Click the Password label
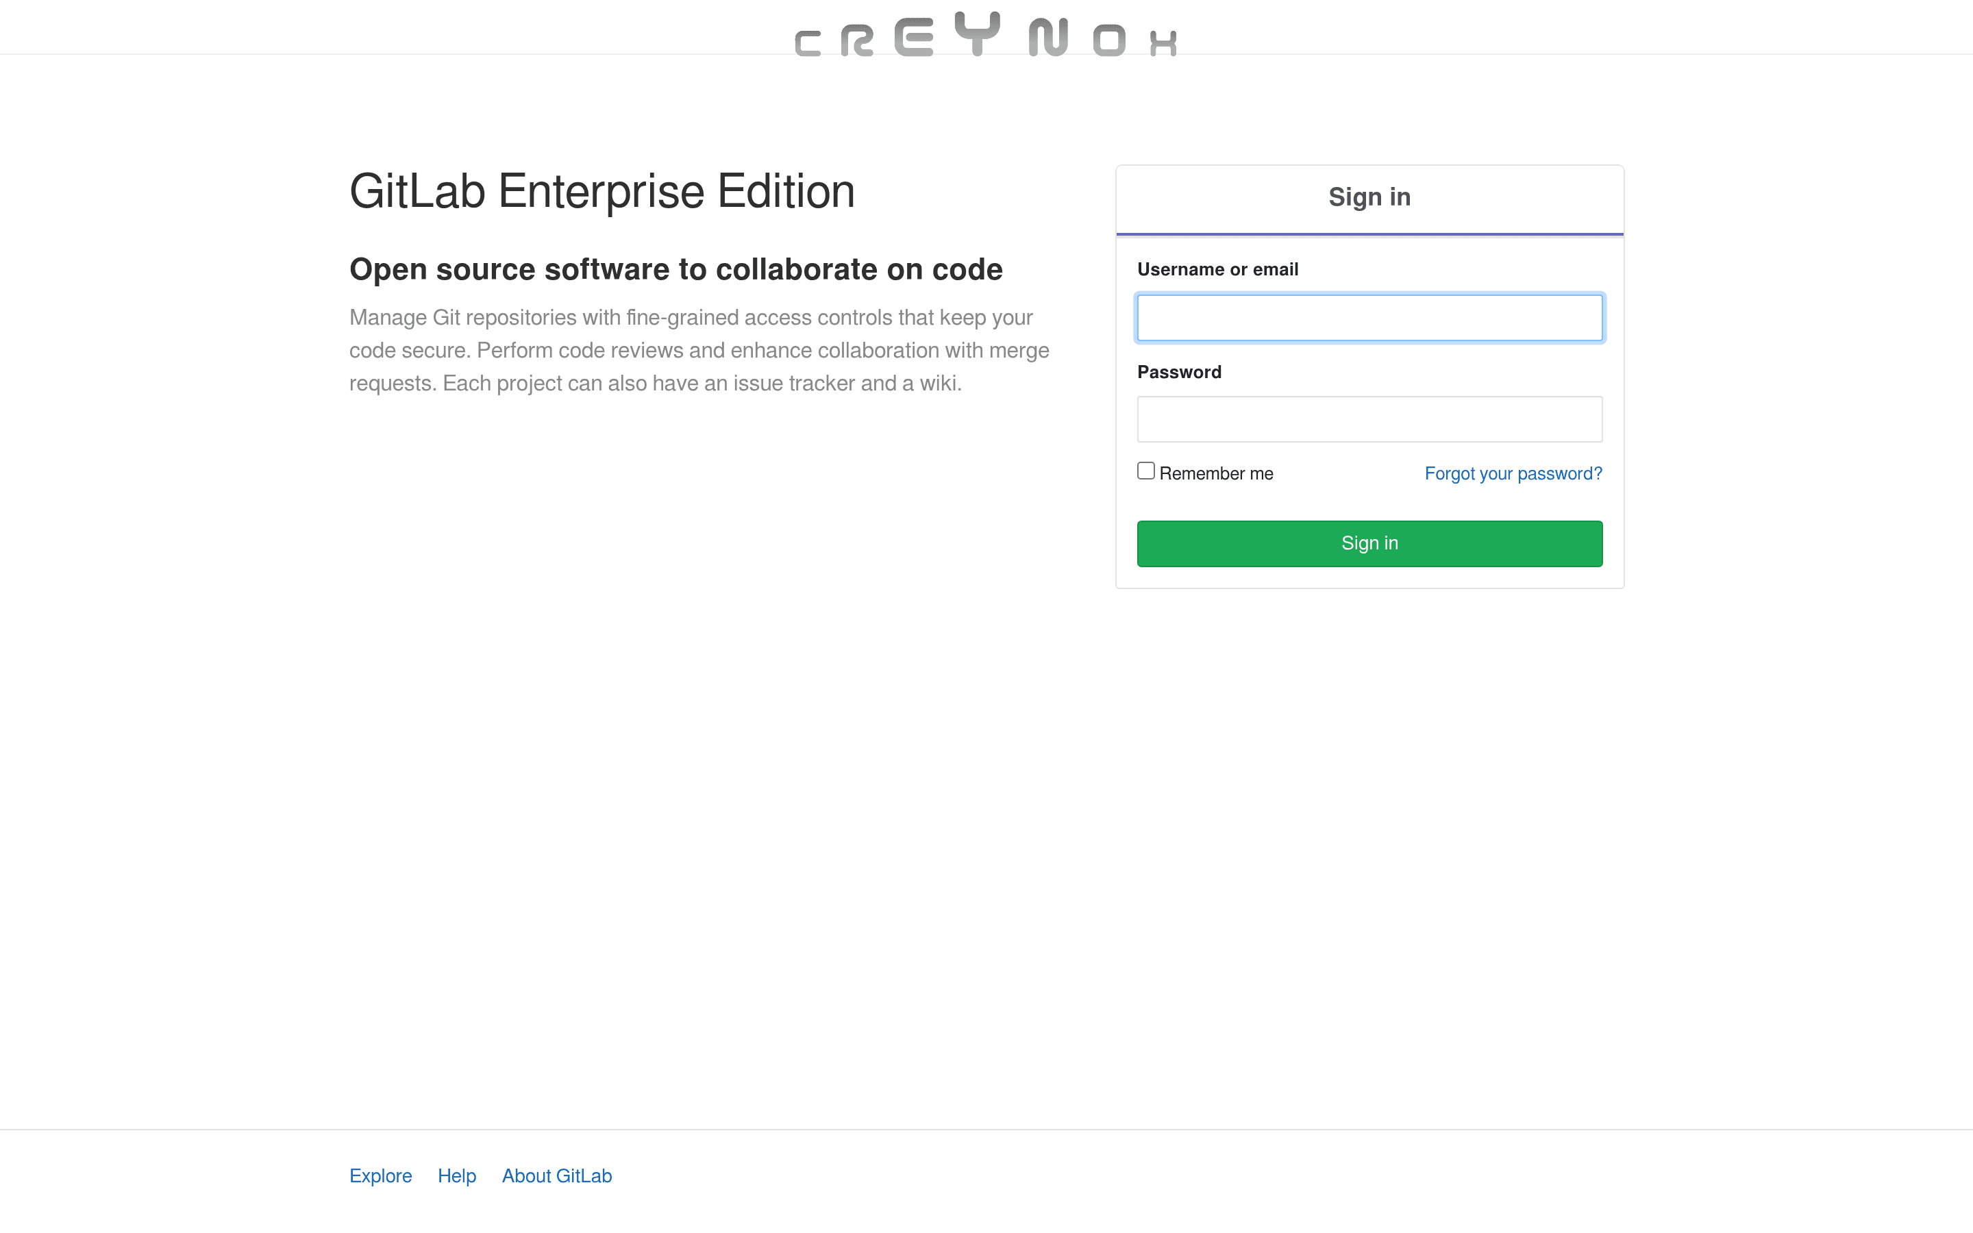Viewport: 1973px width, 1233px height. coord(1179,371)
